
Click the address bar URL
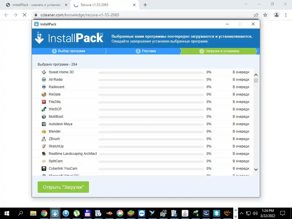80,15
